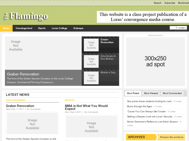This screenshot has height=141, width=189.
Task: Switch to the Most Viewed tab
Action: click(151, 93)
